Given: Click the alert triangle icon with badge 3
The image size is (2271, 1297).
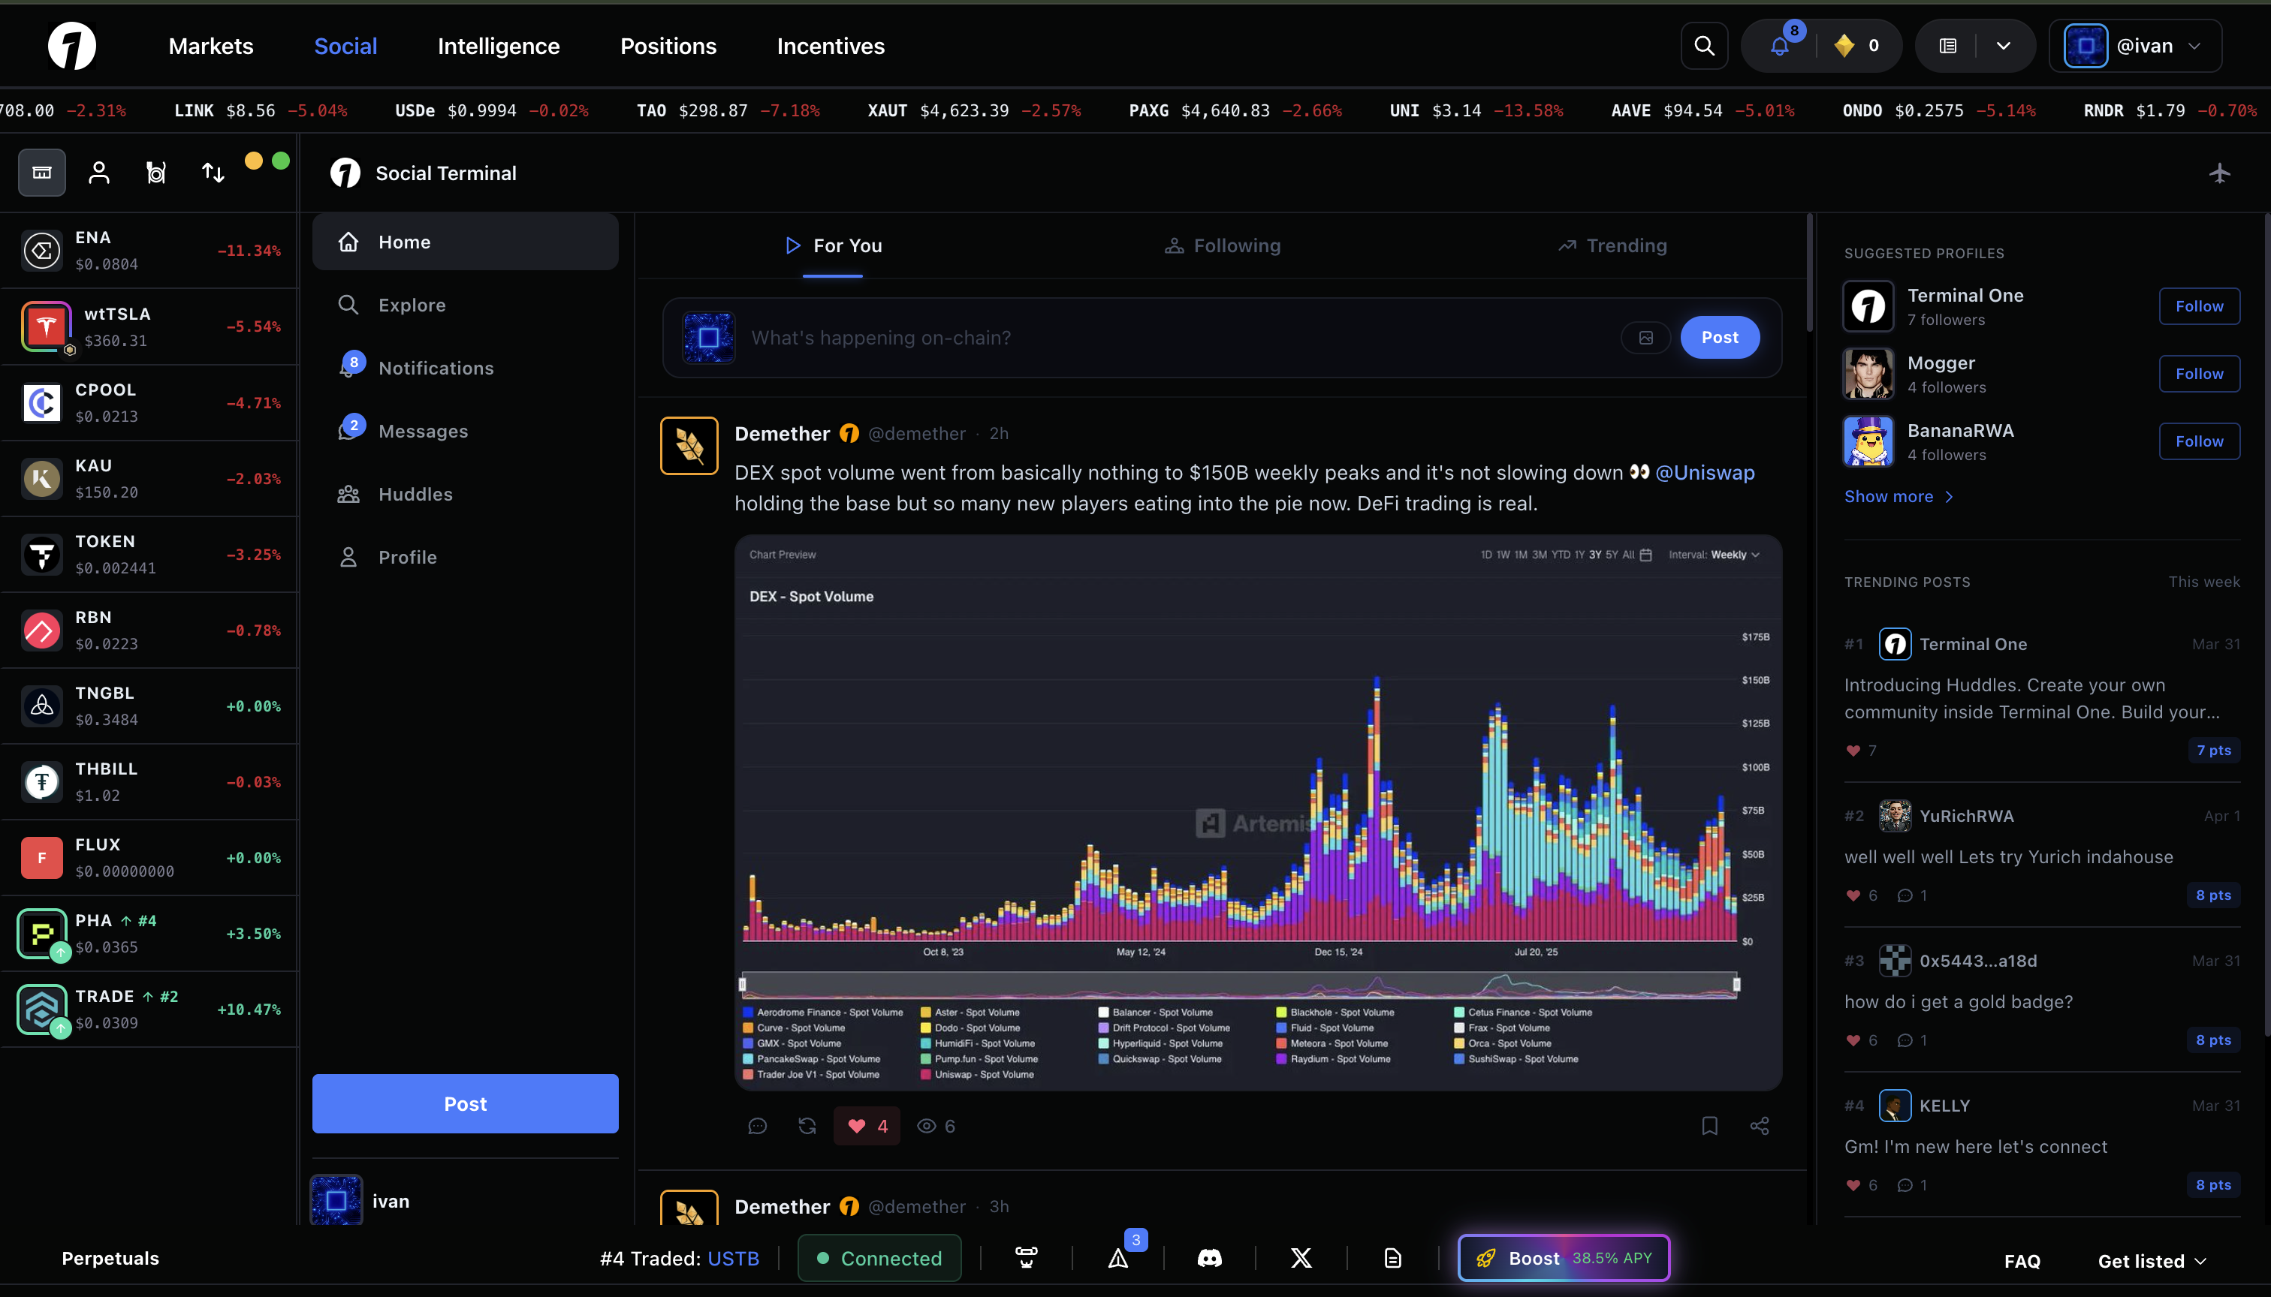Looking at the screenshot, I should (x=1118, y=1258).
